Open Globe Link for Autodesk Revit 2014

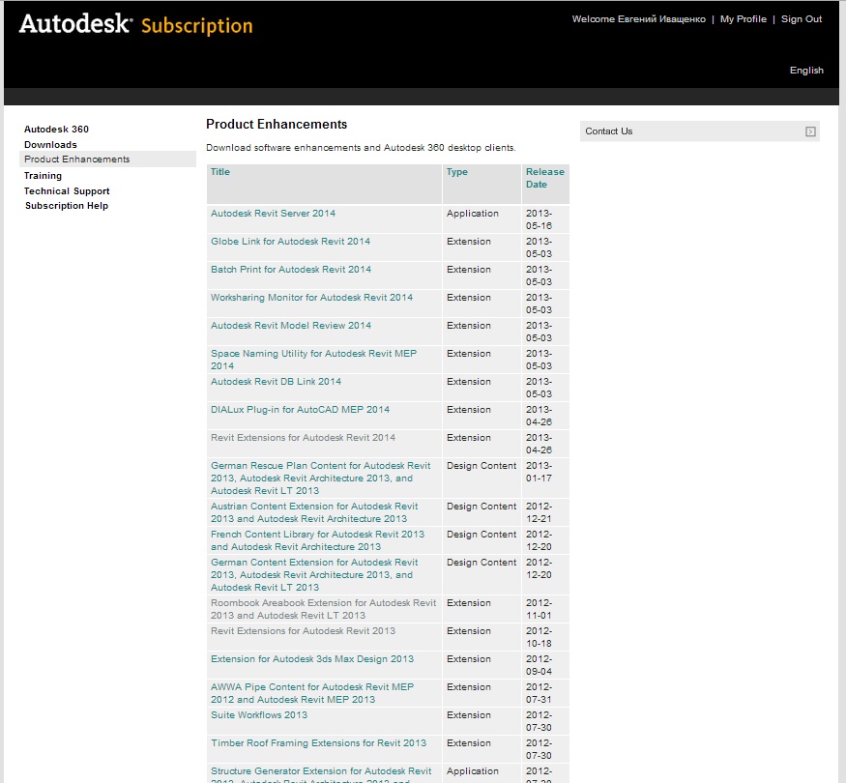[x=290, y=241]
